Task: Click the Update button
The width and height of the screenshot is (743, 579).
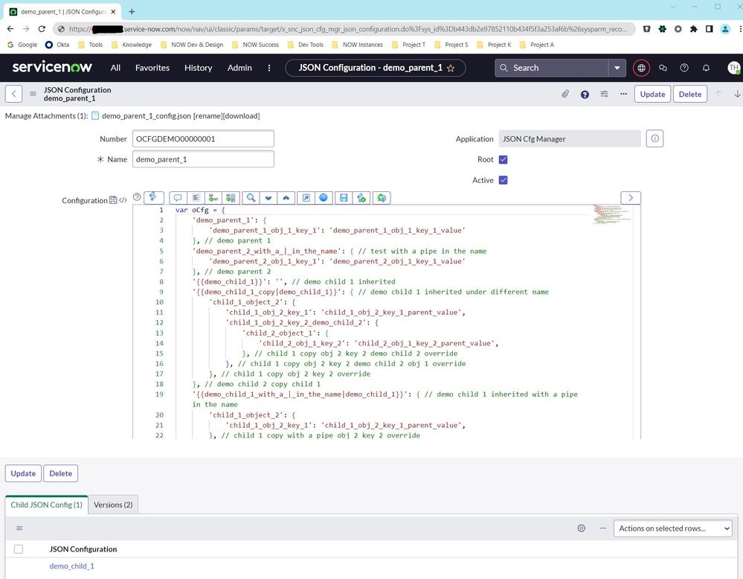Action: tap(652, 94)
